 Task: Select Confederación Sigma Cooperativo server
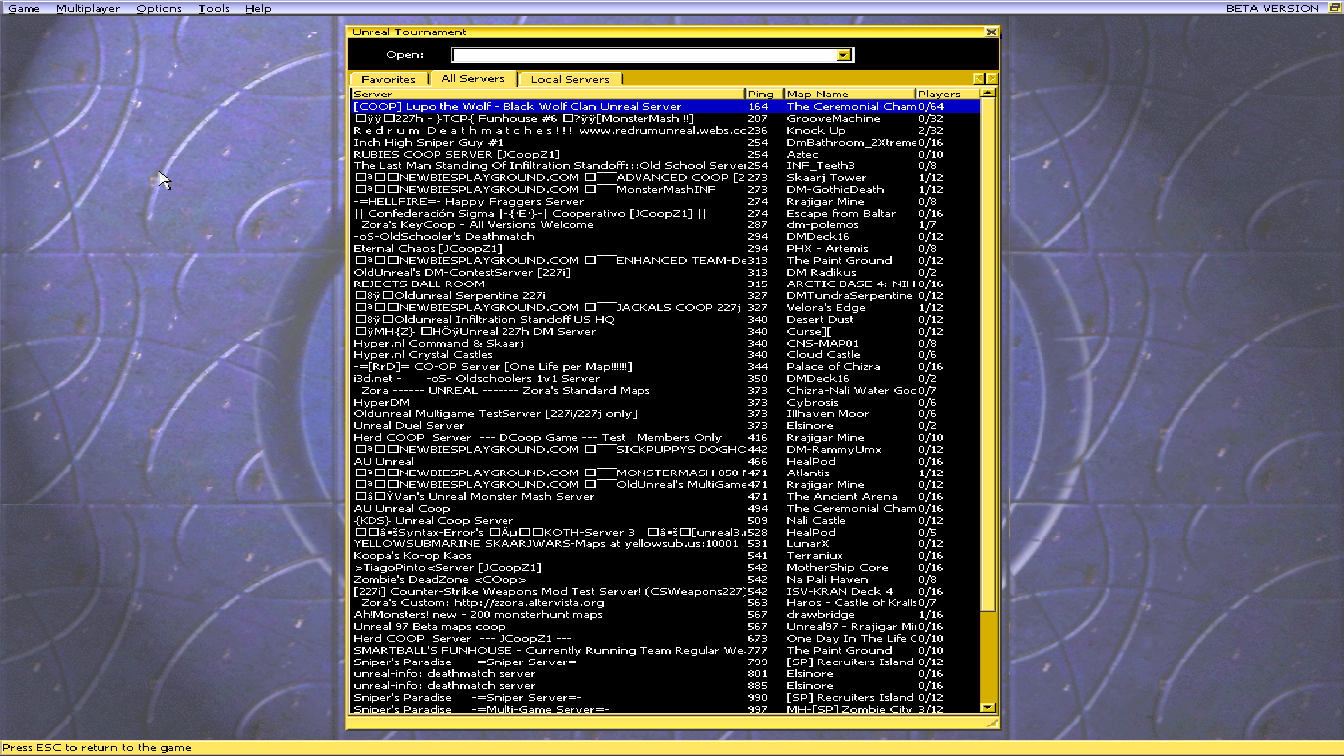click(x=666, y=213)
